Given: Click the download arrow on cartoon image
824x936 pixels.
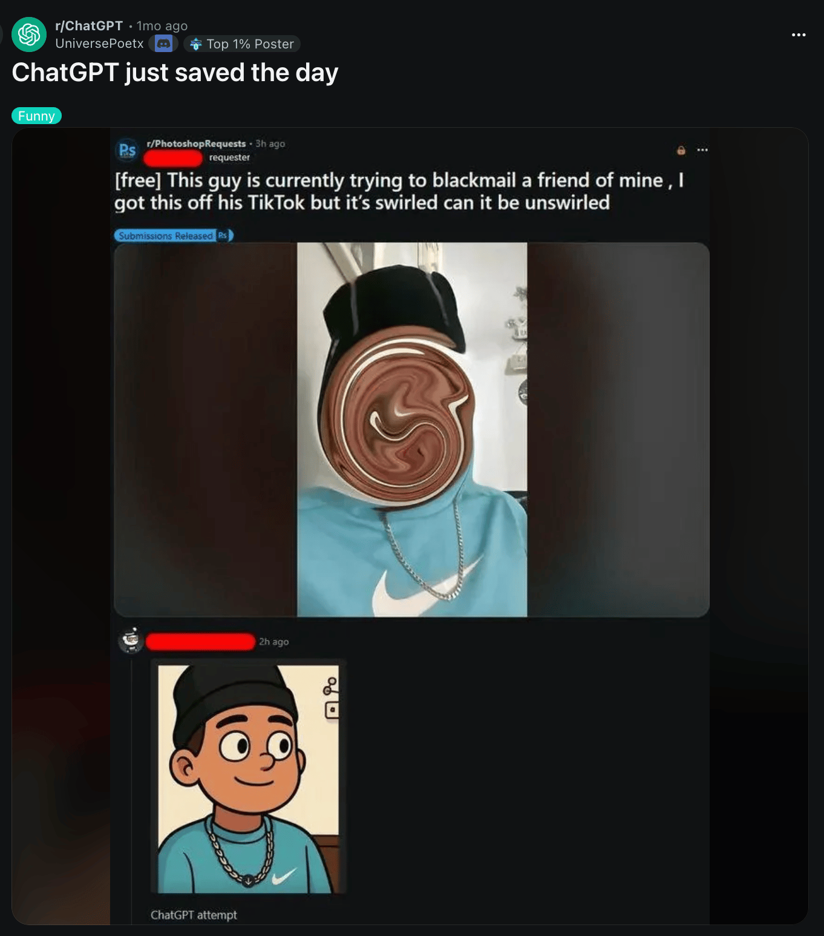Looking at the screenshot, I should click(248, 881).
